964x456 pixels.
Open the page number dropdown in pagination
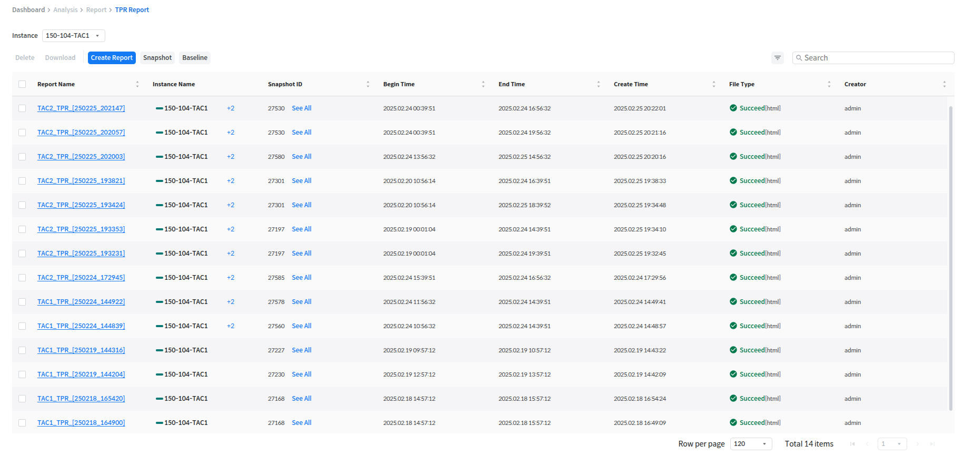click(x=892, y=444)
